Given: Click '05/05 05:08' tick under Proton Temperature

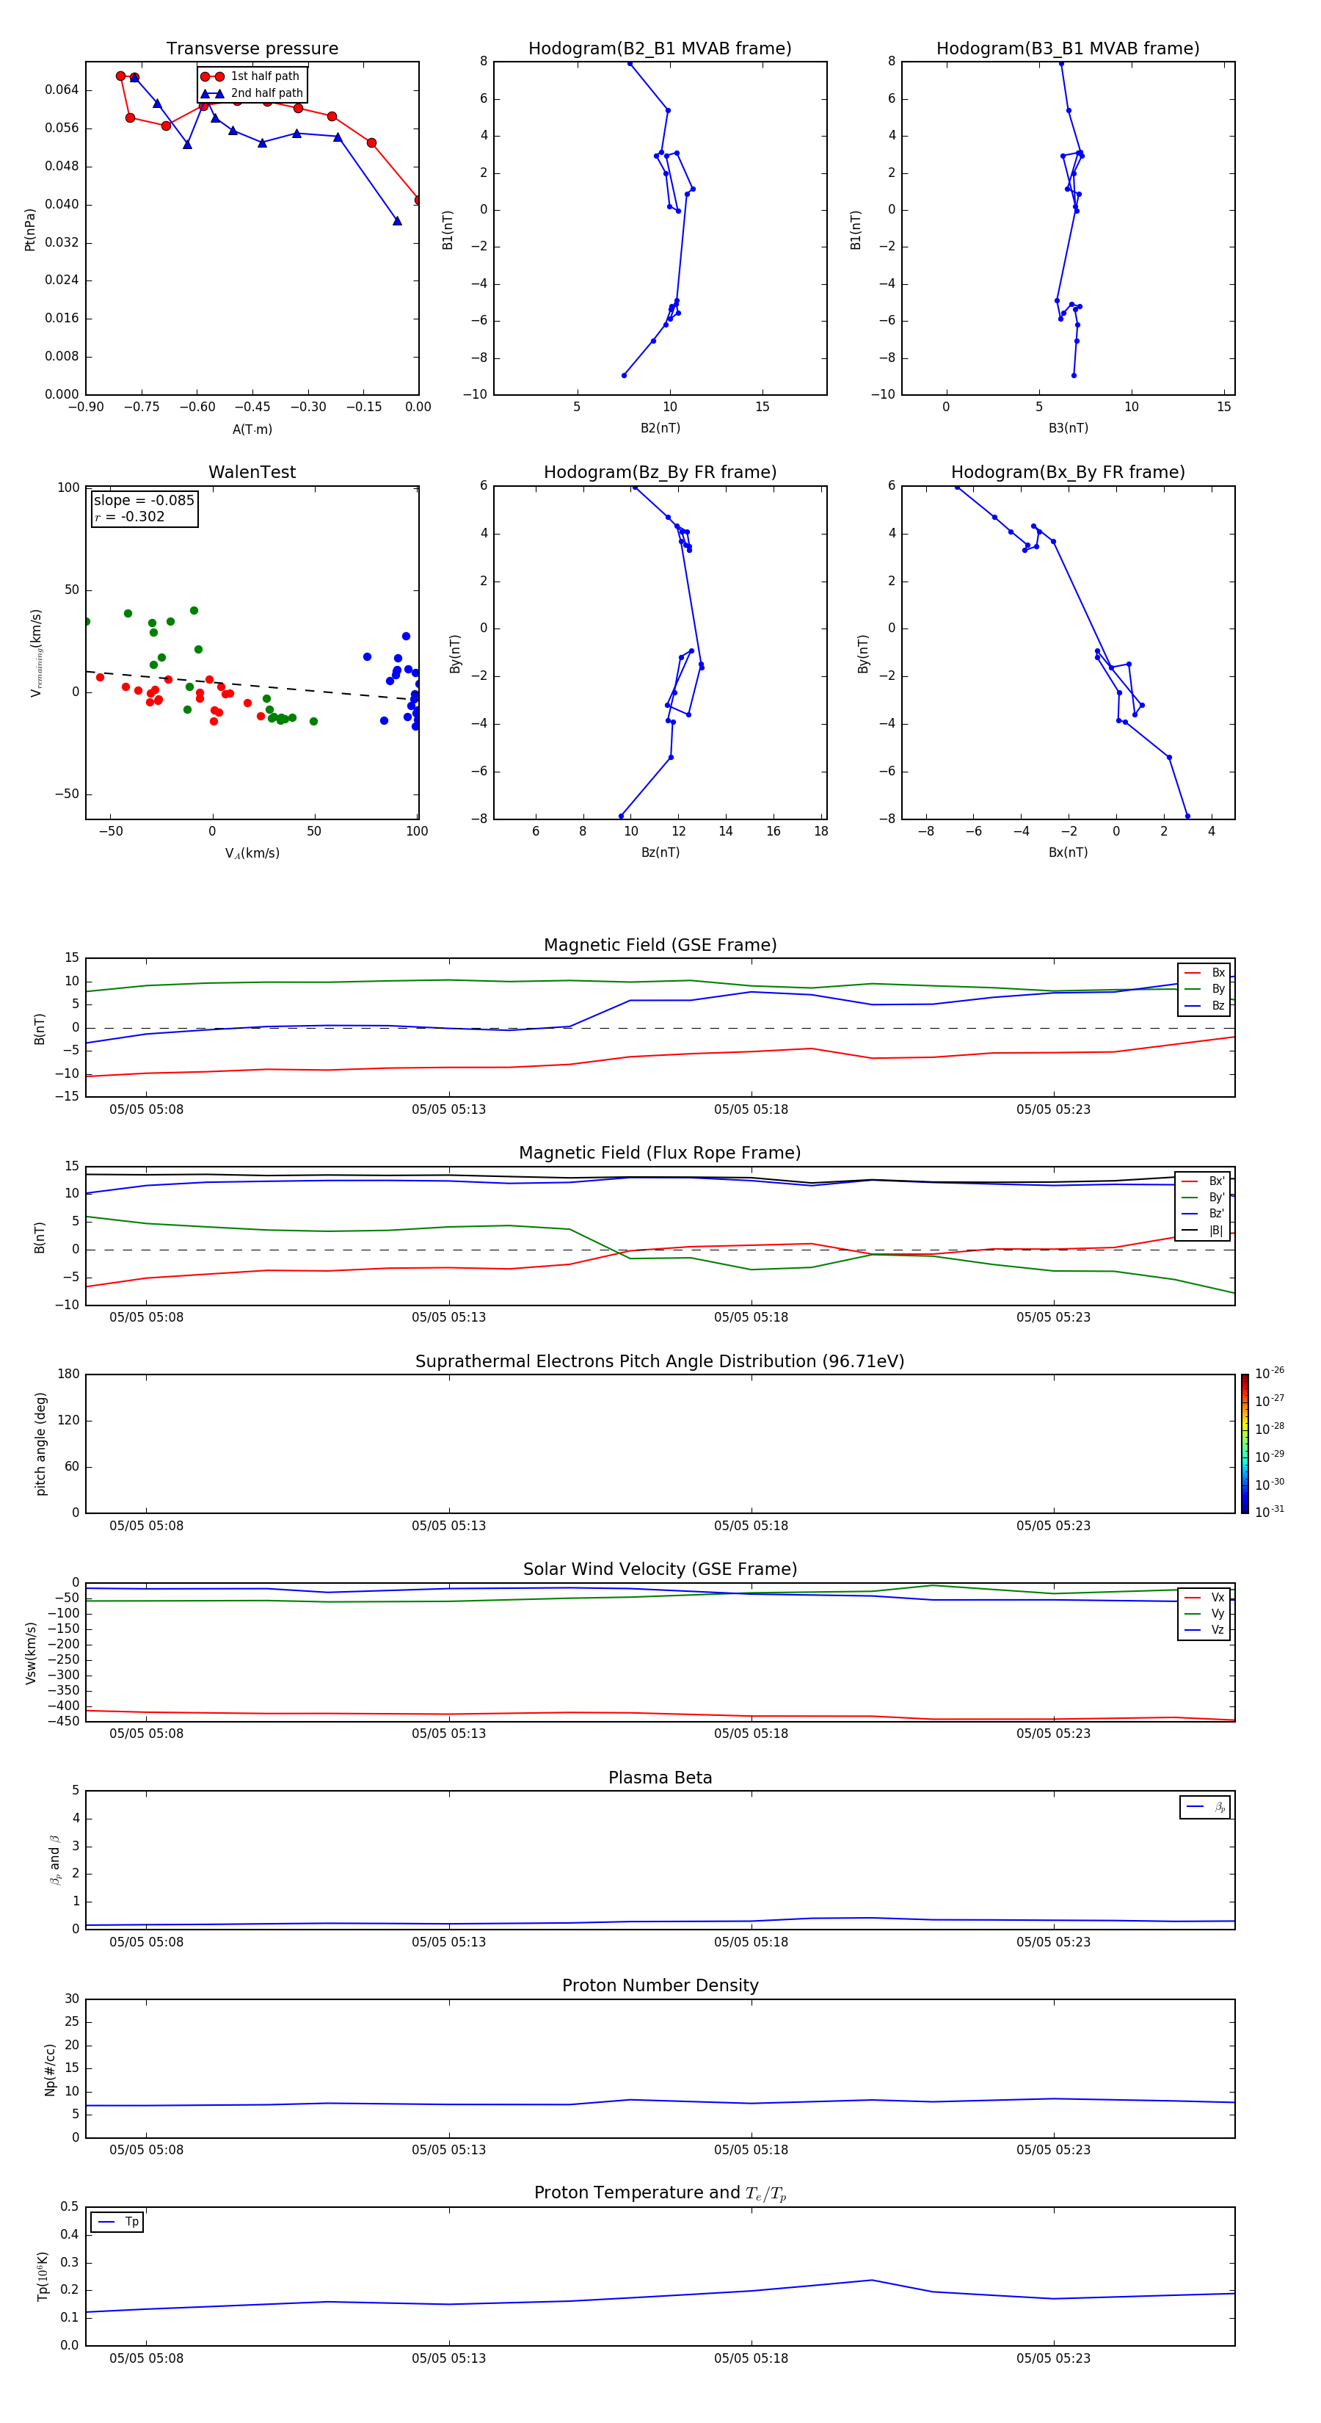Looking at the screenshot, I should point(146,2358).
